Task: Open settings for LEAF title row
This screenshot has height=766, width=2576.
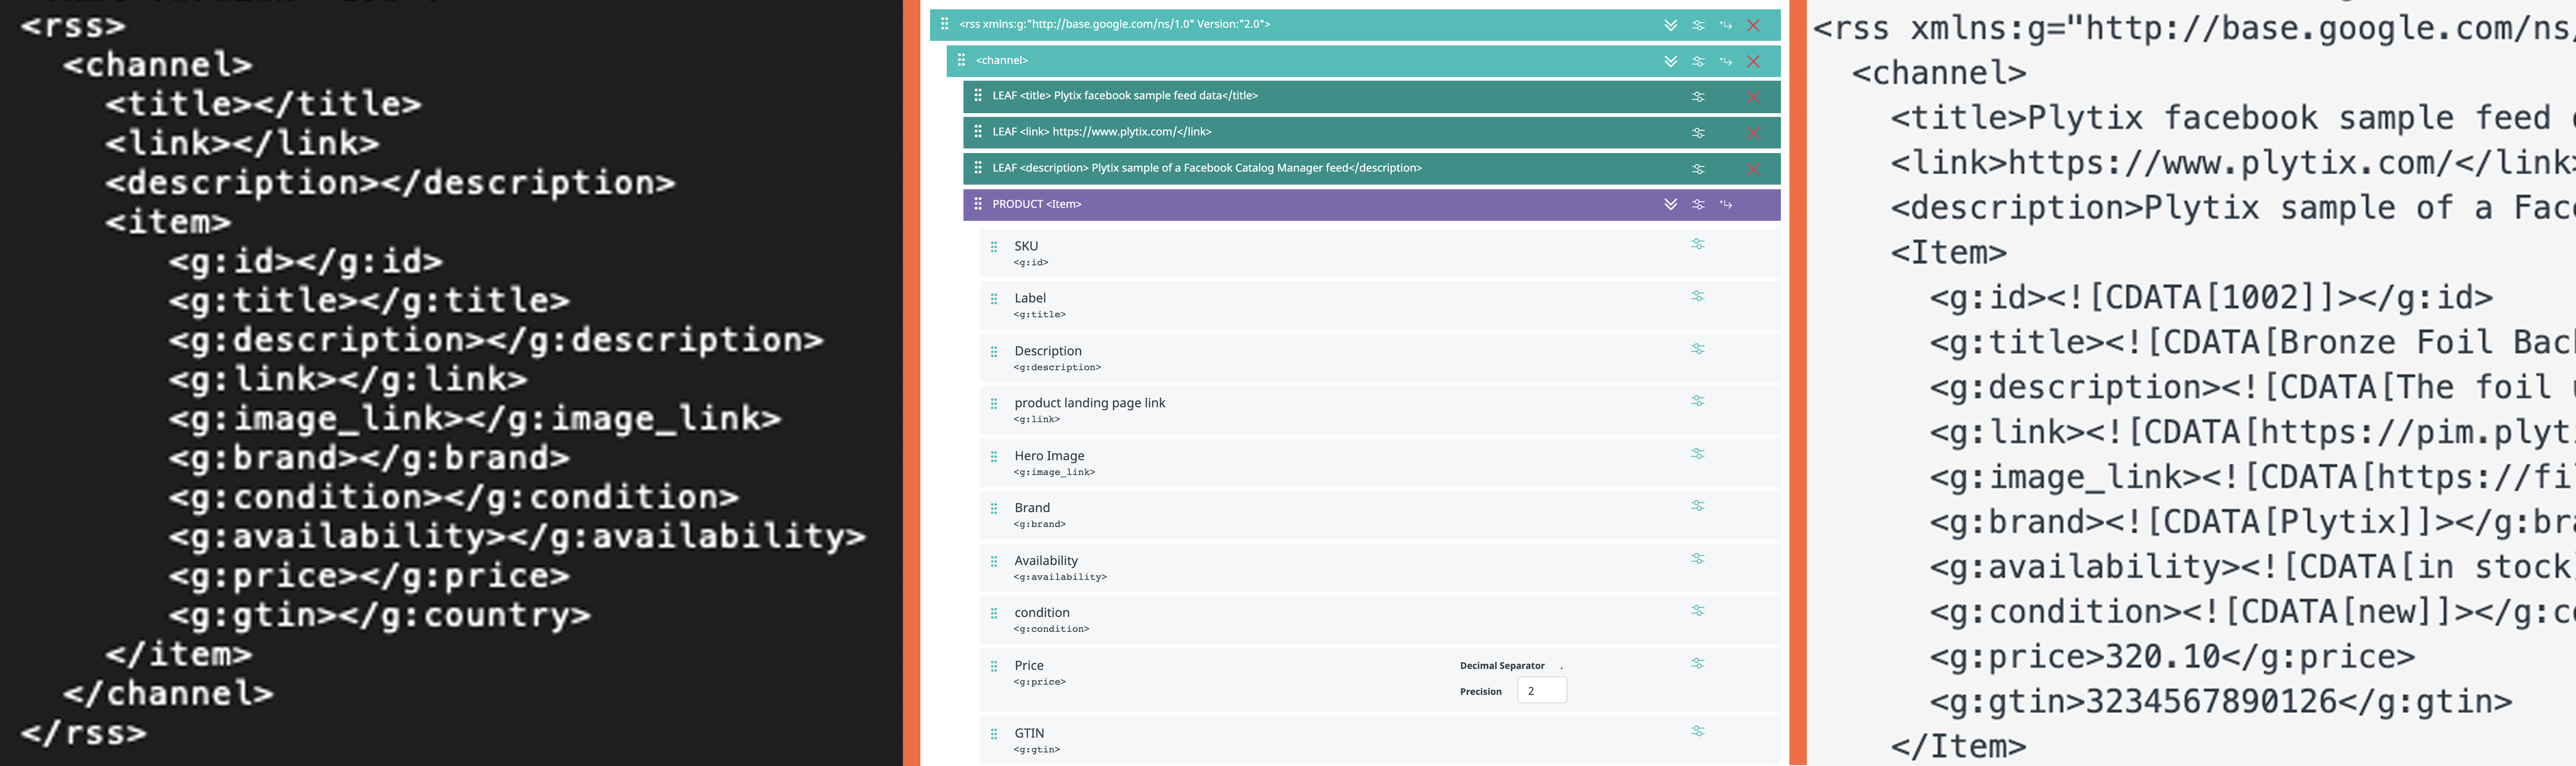Action: pyautogui.click(x=1698, y=97)
